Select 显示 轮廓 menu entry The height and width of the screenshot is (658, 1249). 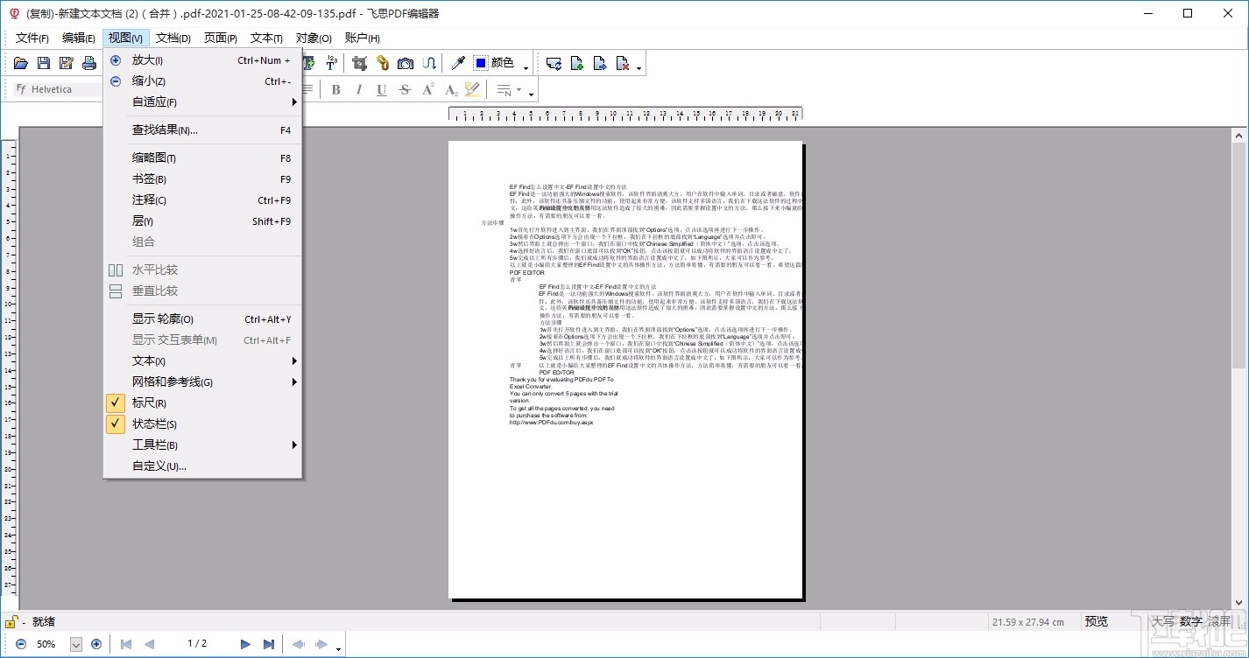[x=202, y=319]
